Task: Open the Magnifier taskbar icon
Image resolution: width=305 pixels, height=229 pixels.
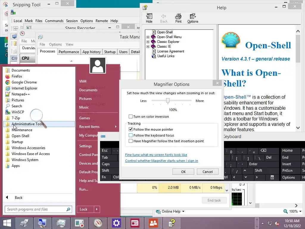Action: click(x=42, y=223)
